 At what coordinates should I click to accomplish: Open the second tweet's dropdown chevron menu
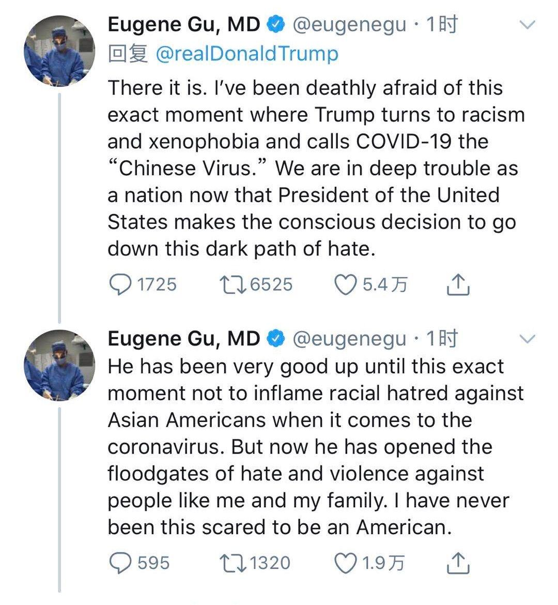(528, 339)
